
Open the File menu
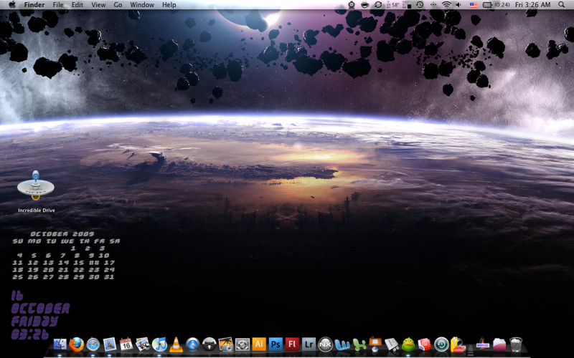[x=58, y=5]
